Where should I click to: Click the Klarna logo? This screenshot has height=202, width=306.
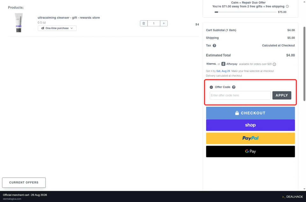[211, 64]
